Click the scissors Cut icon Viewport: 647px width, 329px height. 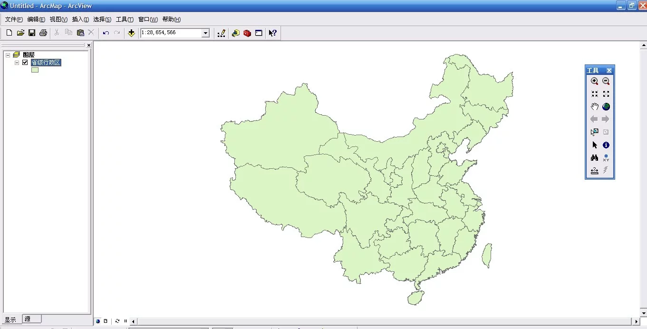coord(57,33)
